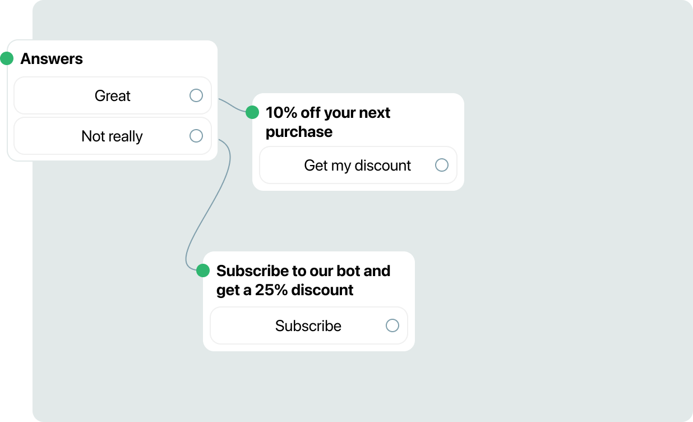Click output circle beside Great answer
Screen dimensions: 693x422
[196, 95]
